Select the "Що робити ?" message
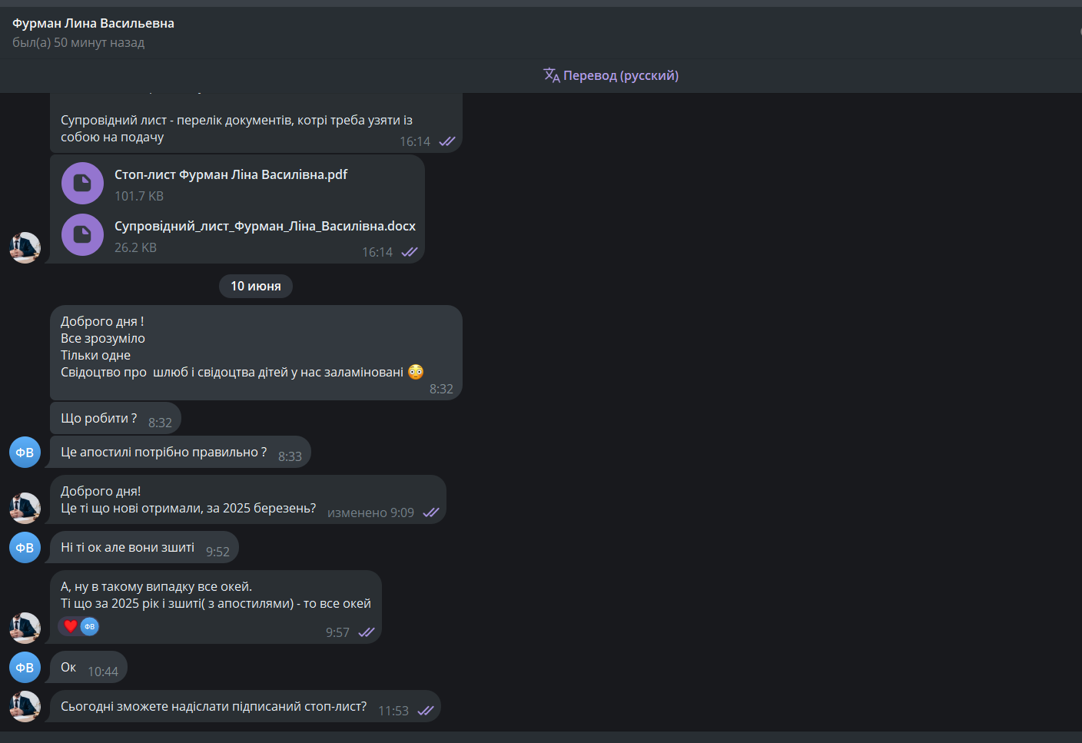Viewport: 1082px width, 743px height. click(x=99, y=418)
